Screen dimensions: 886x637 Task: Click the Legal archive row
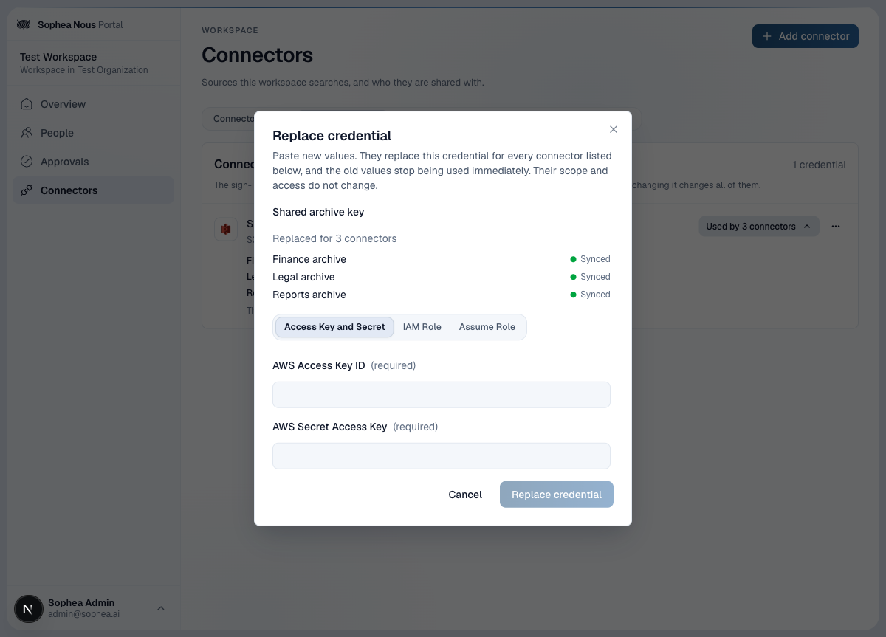tap(442, 277)
